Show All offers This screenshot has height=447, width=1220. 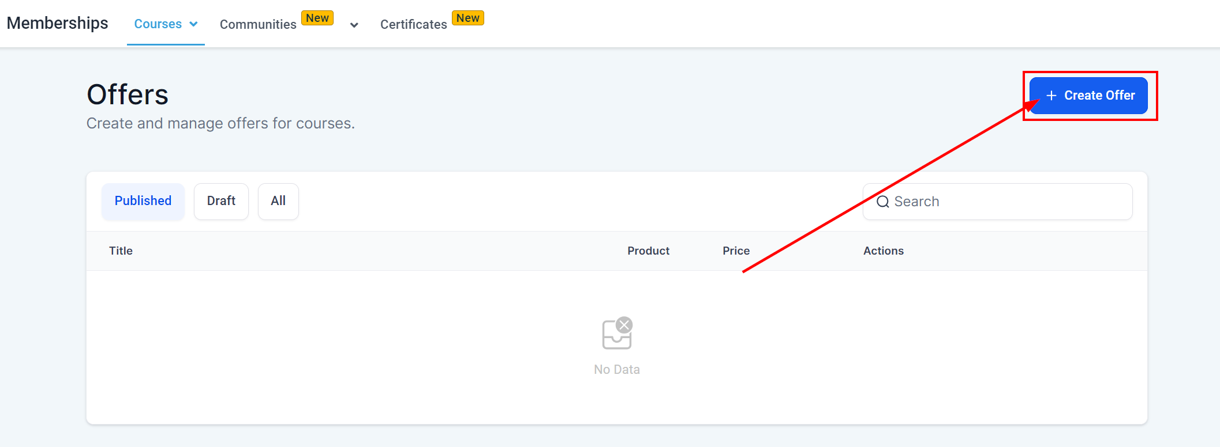[278, 201]
